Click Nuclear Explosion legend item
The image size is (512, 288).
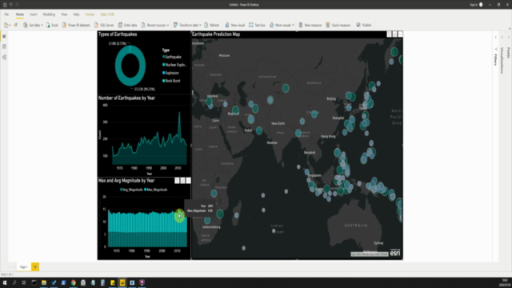(174, 65)
